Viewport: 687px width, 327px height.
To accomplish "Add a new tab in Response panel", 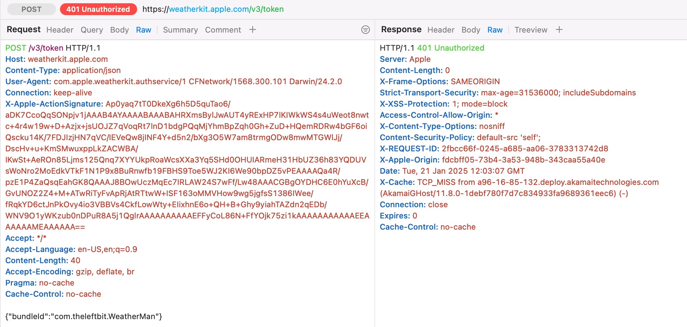I will point(559,30).
